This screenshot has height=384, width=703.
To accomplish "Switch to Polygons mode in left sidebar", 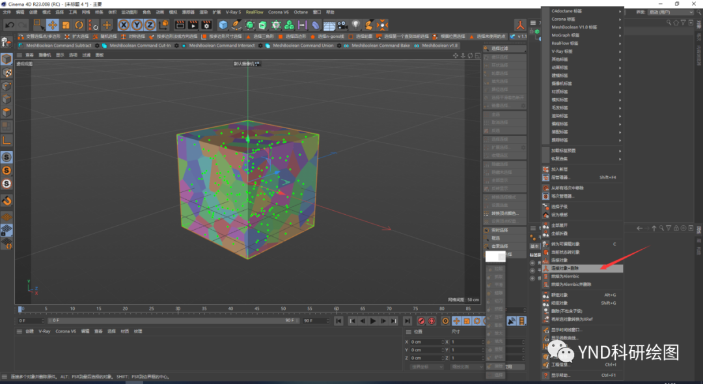I will pos(7,112).
